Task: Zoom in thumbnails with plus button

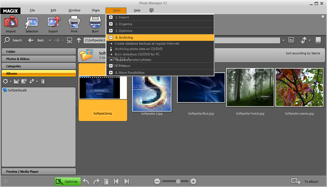Action: tap(193, 181)
